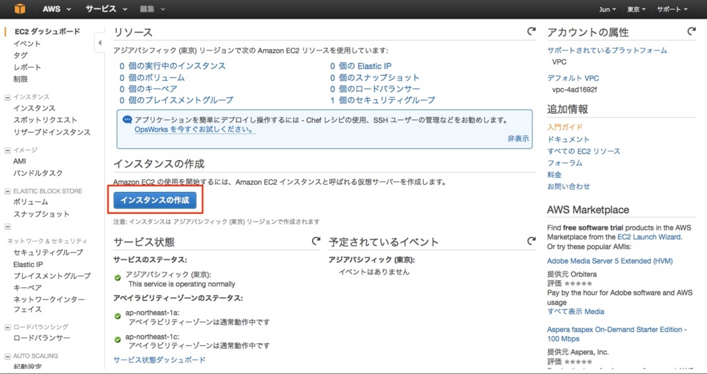This screenshot has height=374, width=707.
Task: Collapse the ロードバランシング sidebar group
Action: pyautogui.click(x=8, y=327)
